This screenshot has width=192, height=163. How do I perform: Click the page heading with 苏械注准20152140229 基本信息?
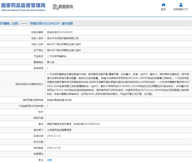pyautogui.click(x=36, y=23)
